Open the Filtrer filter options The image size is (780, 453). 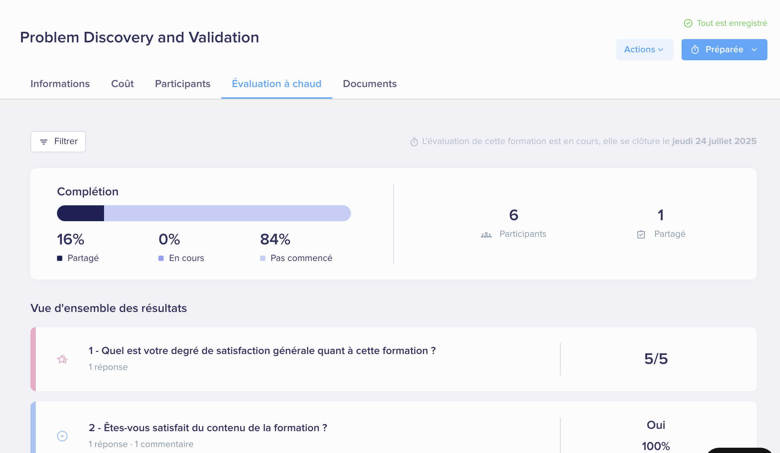pyautogui.click(x=58, y=142)
